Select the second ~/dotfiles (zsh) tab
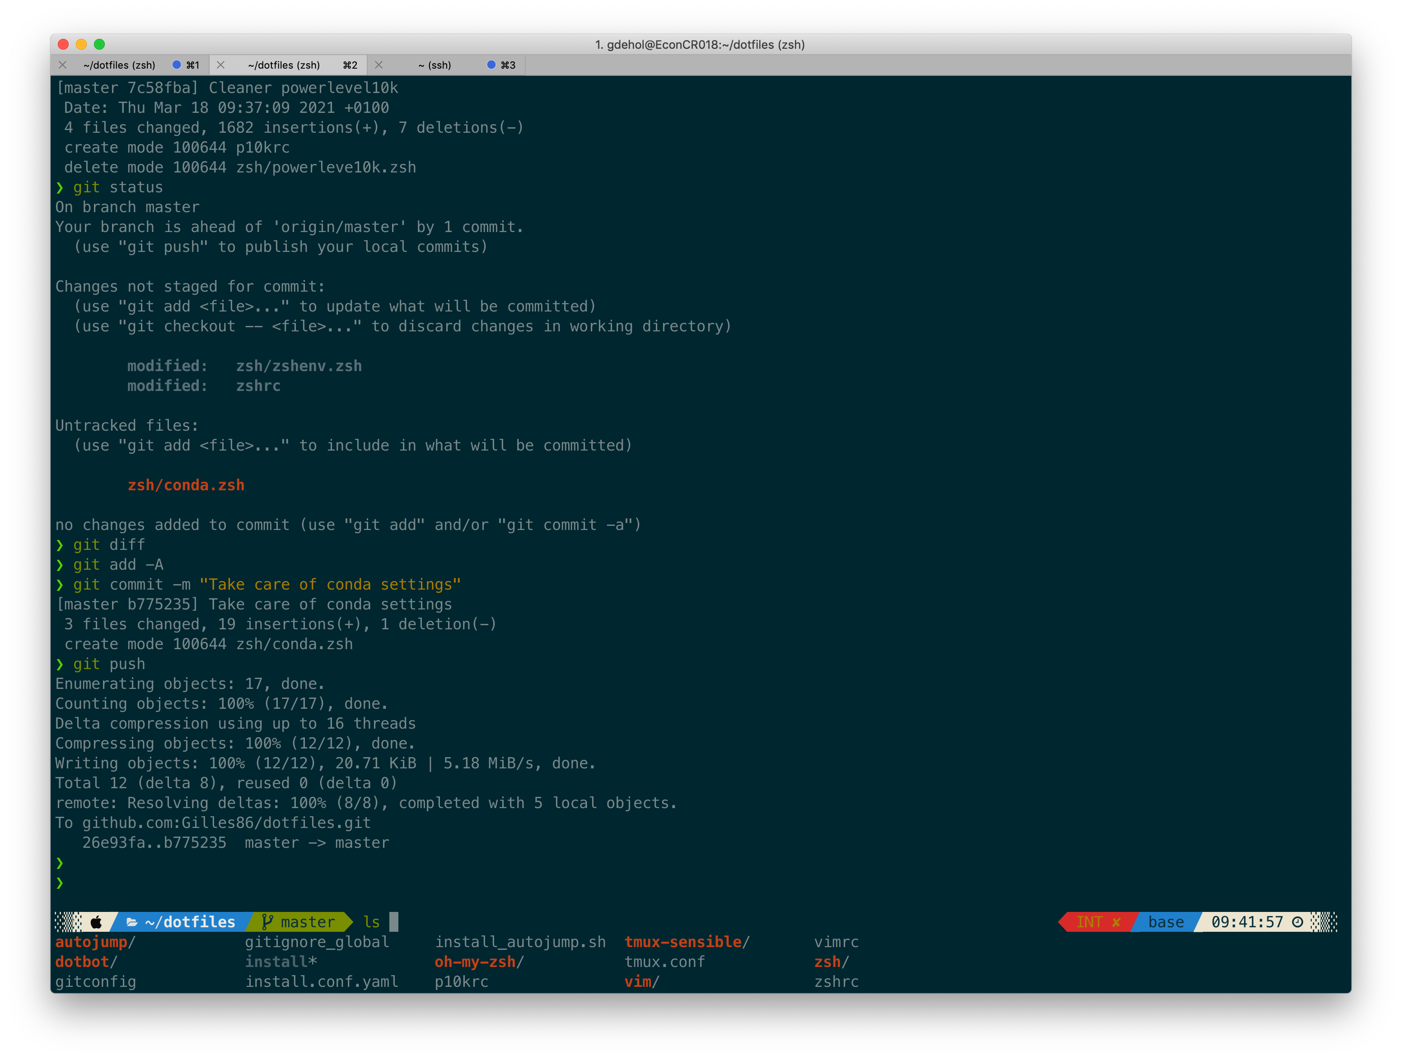This screenshot has height=1060, width=1402. (283, 65)
